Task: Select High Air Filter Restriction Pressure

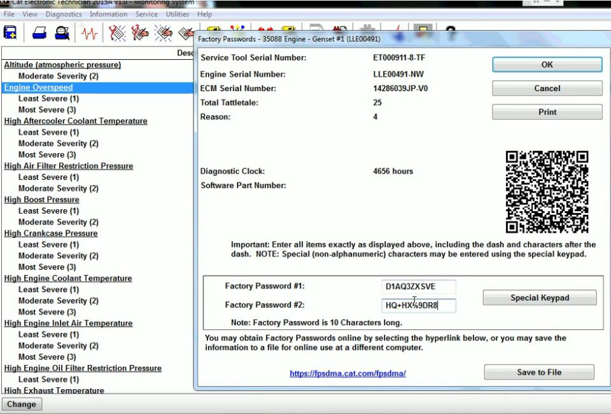Action: pyautogui.click(x=69, y=166)
